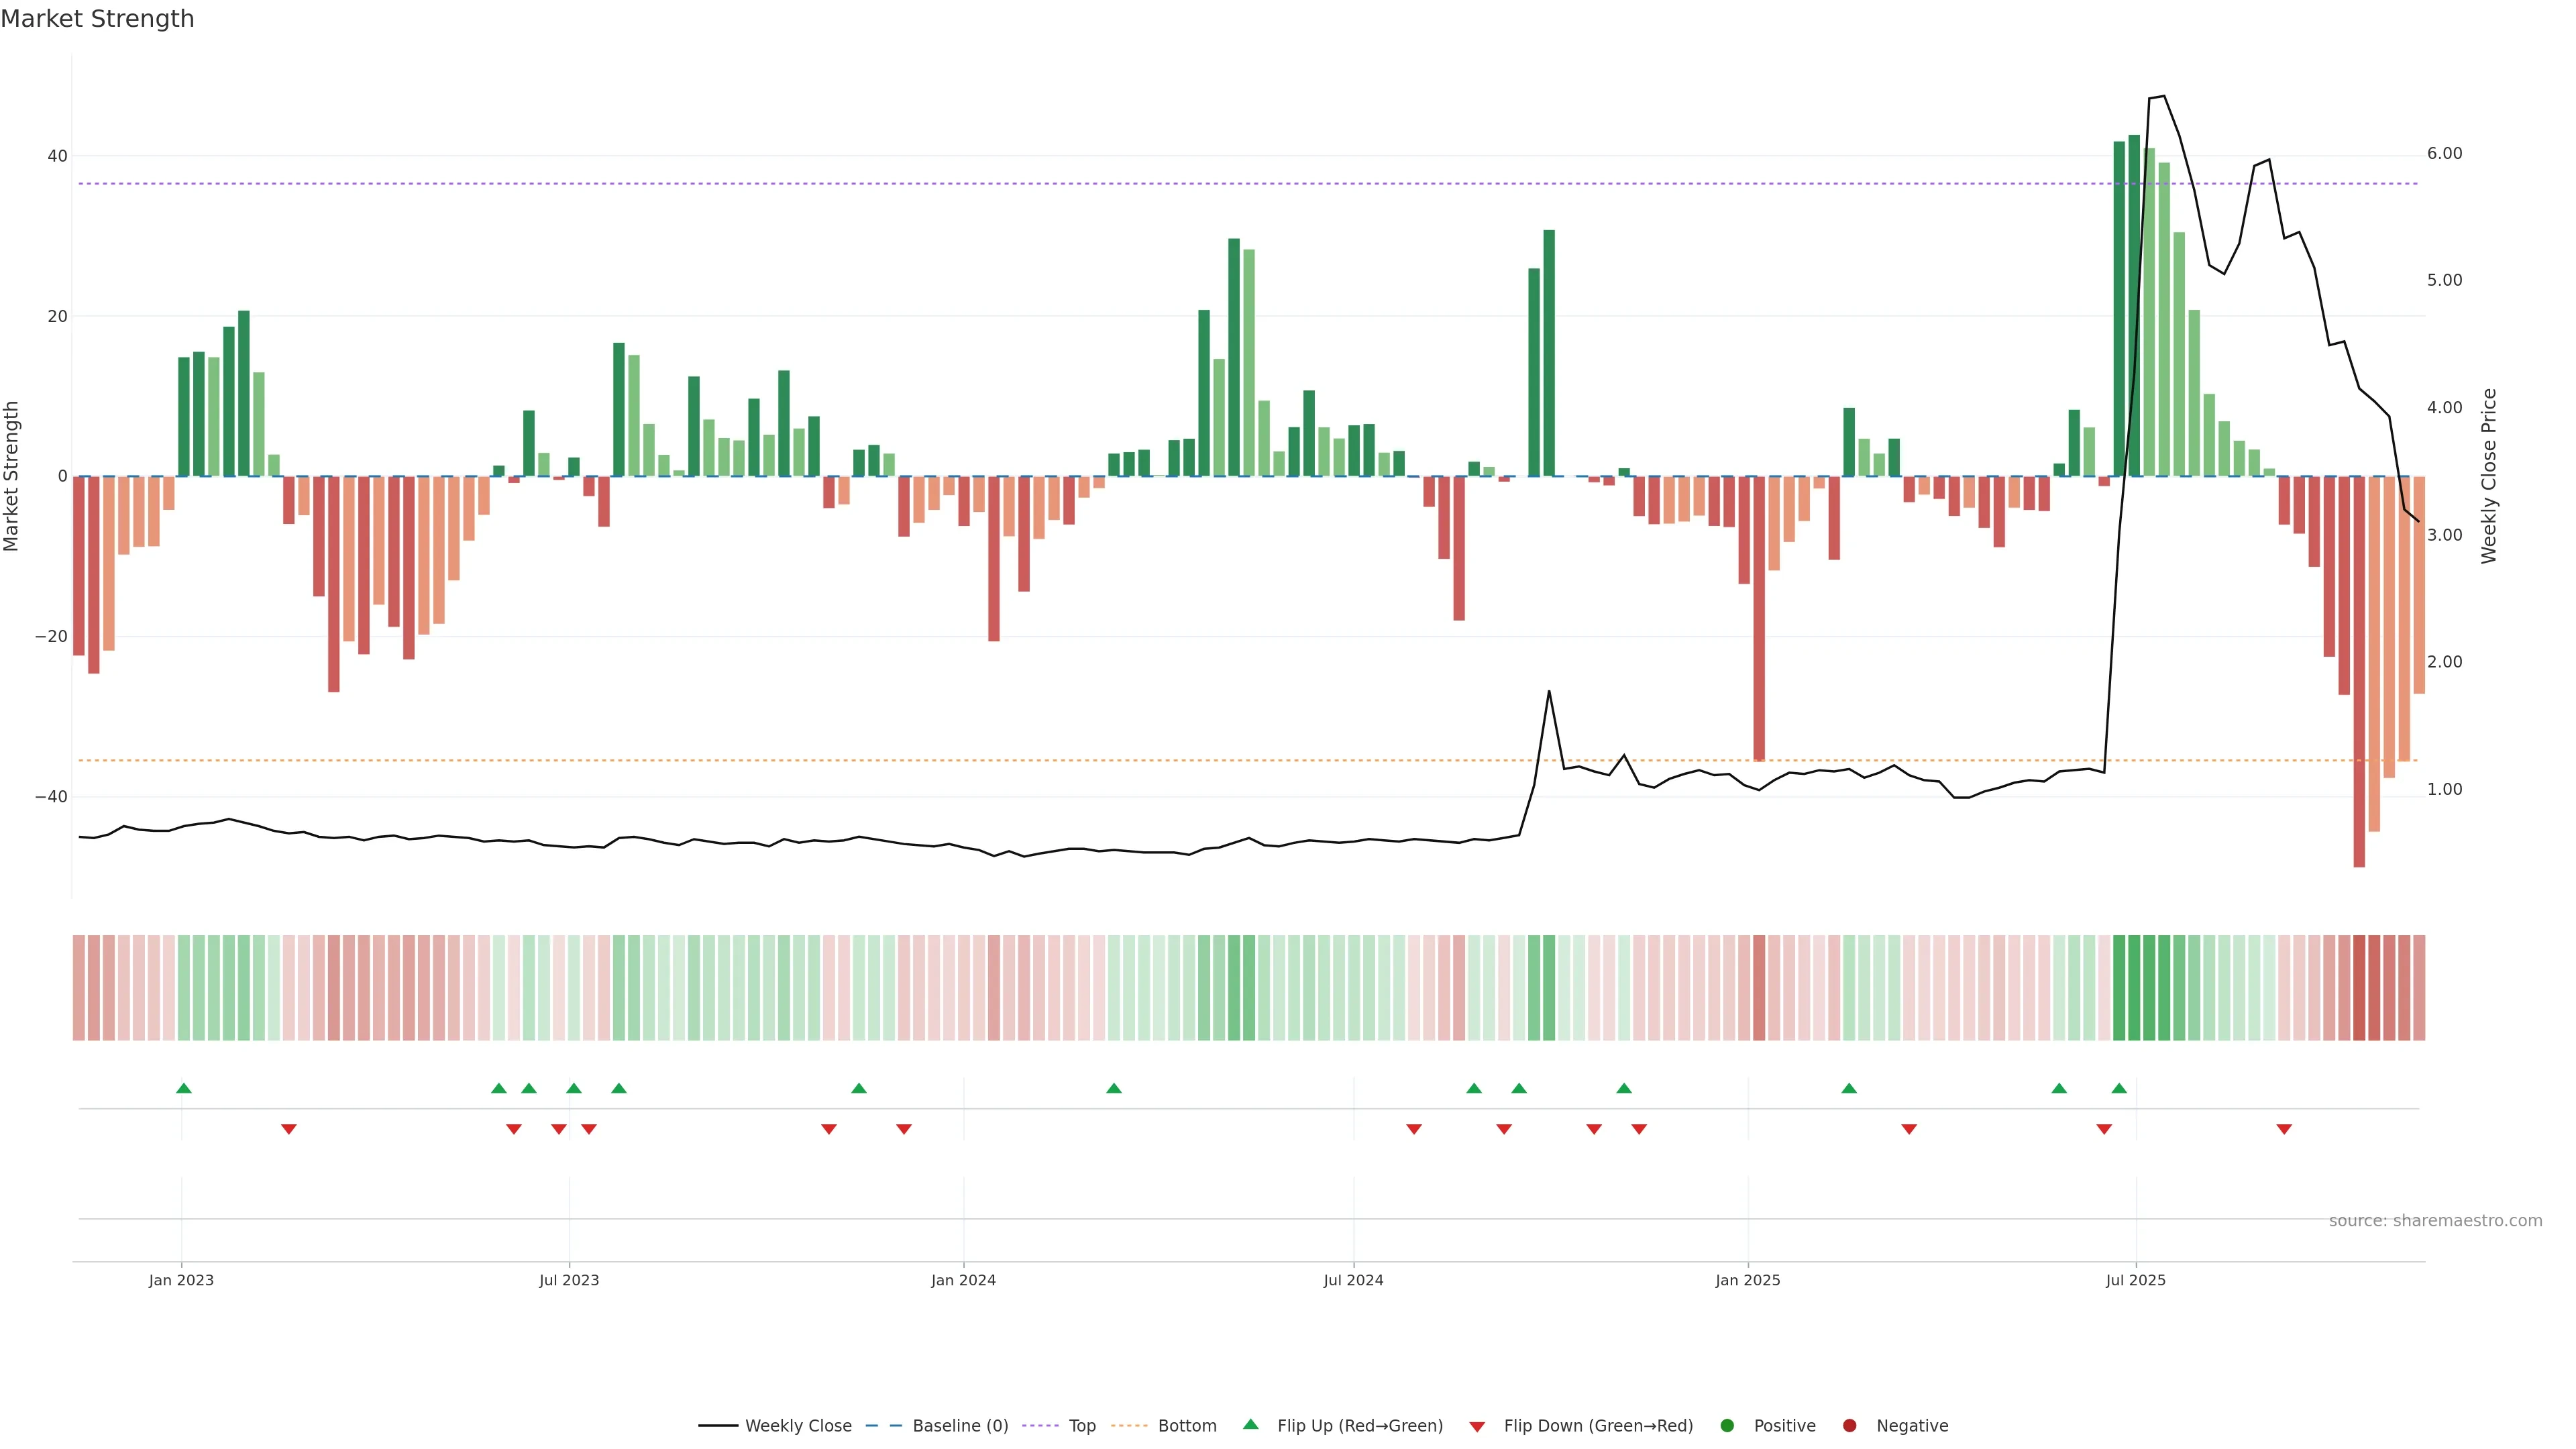Click the Jul 2024 axis label

click(x=1353, y=1280)
